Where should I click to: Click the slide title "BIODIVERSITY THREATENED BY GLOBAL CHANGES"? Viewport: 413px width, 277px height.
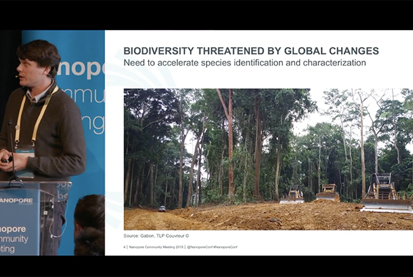click(251, 51)
